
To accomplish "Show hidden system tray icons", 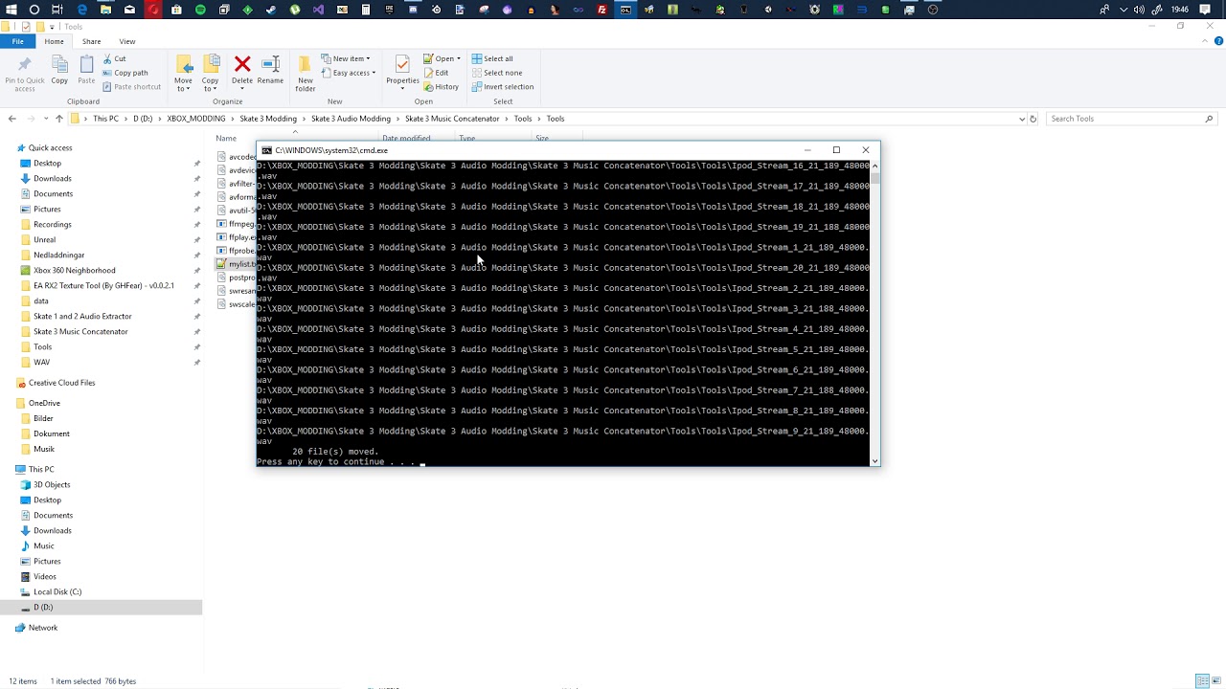I will (1124, 10).
